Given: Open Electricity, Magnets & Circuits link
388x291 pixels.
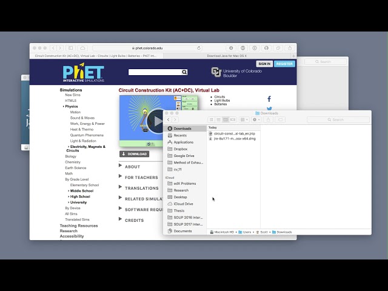Looking at the screenshot, I should [86, 149].
